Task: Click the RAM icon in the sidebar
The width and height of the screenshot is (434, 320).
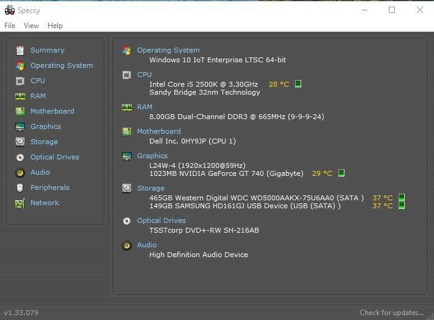Action: pyautogui.click(x=20, y=96)
